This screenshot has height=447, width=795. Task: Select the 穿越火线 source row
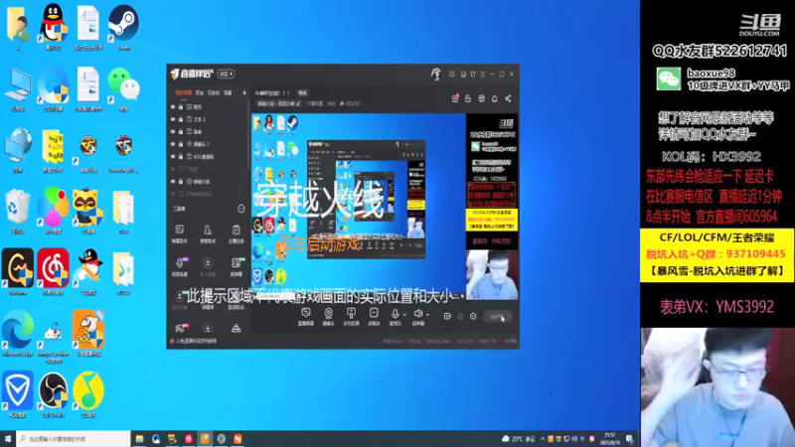(x=208, y=181)
